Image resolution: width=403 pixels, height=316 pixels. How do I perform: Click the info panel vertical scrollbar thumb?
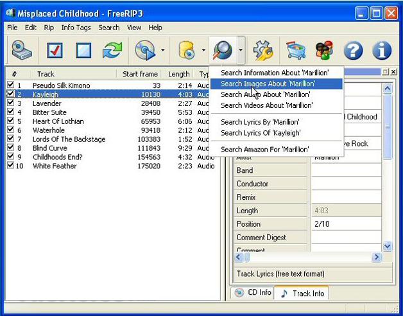pyautogui.click(x=388, y=127)
